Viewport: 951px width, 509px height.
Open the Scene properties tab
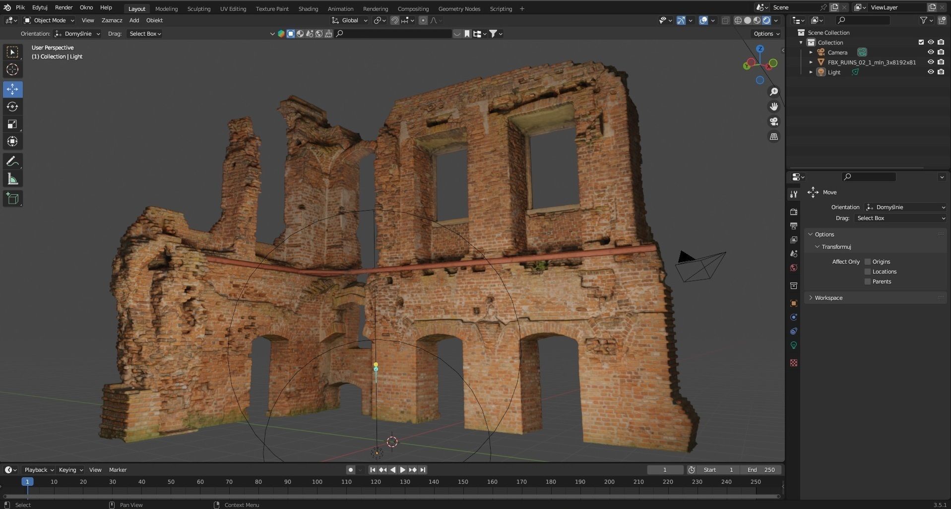pyautogui.click(x=794, y=253)
